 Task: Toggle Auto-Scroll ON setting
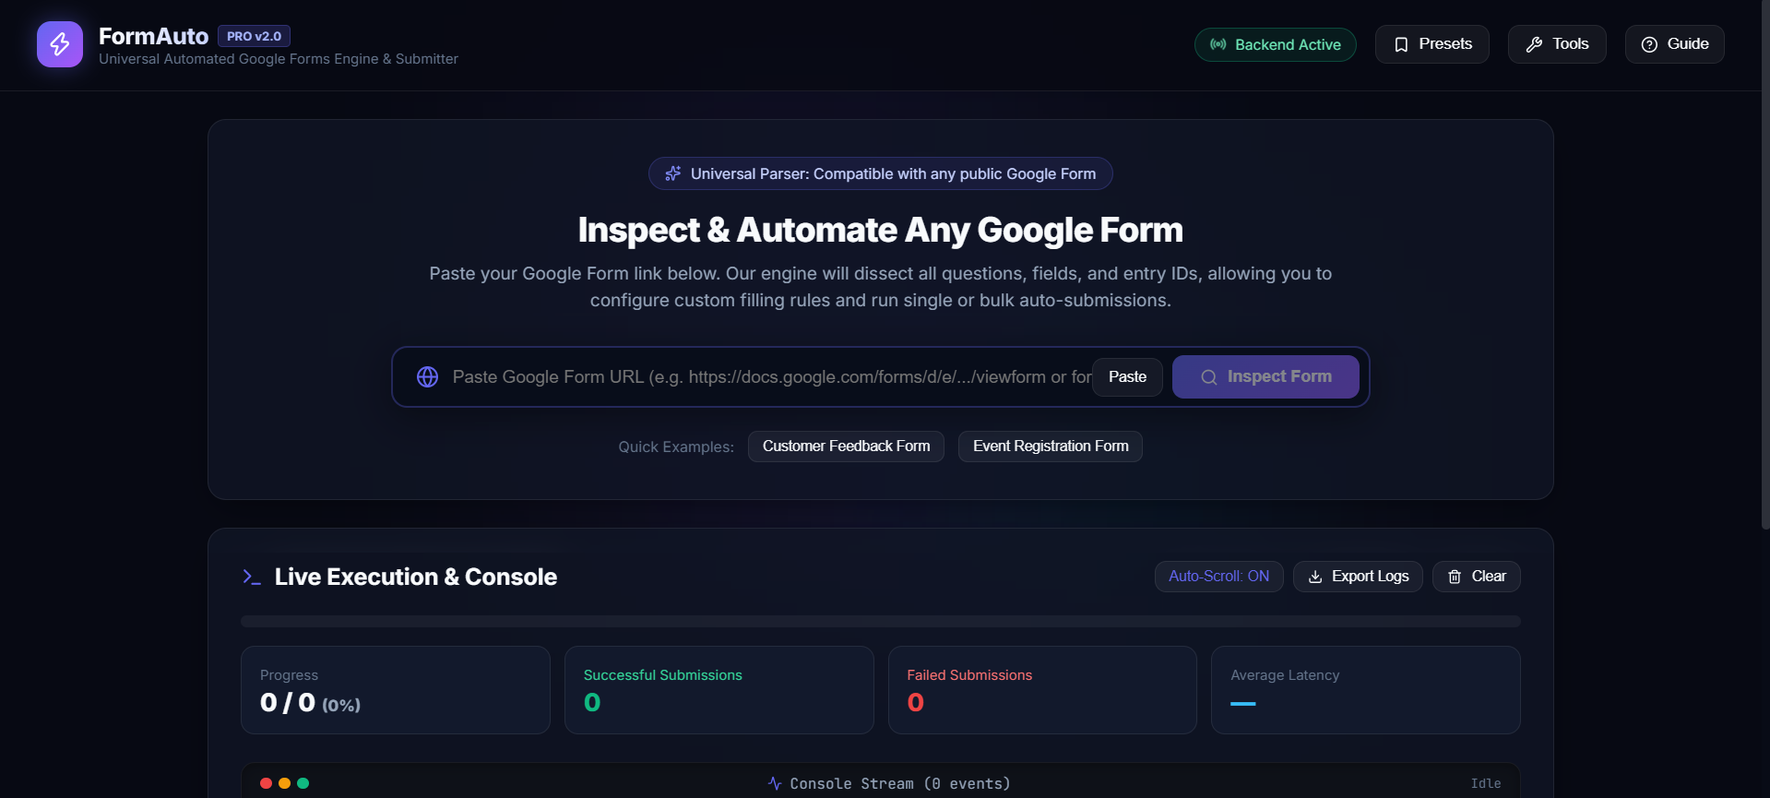[x=1218, y=577]
